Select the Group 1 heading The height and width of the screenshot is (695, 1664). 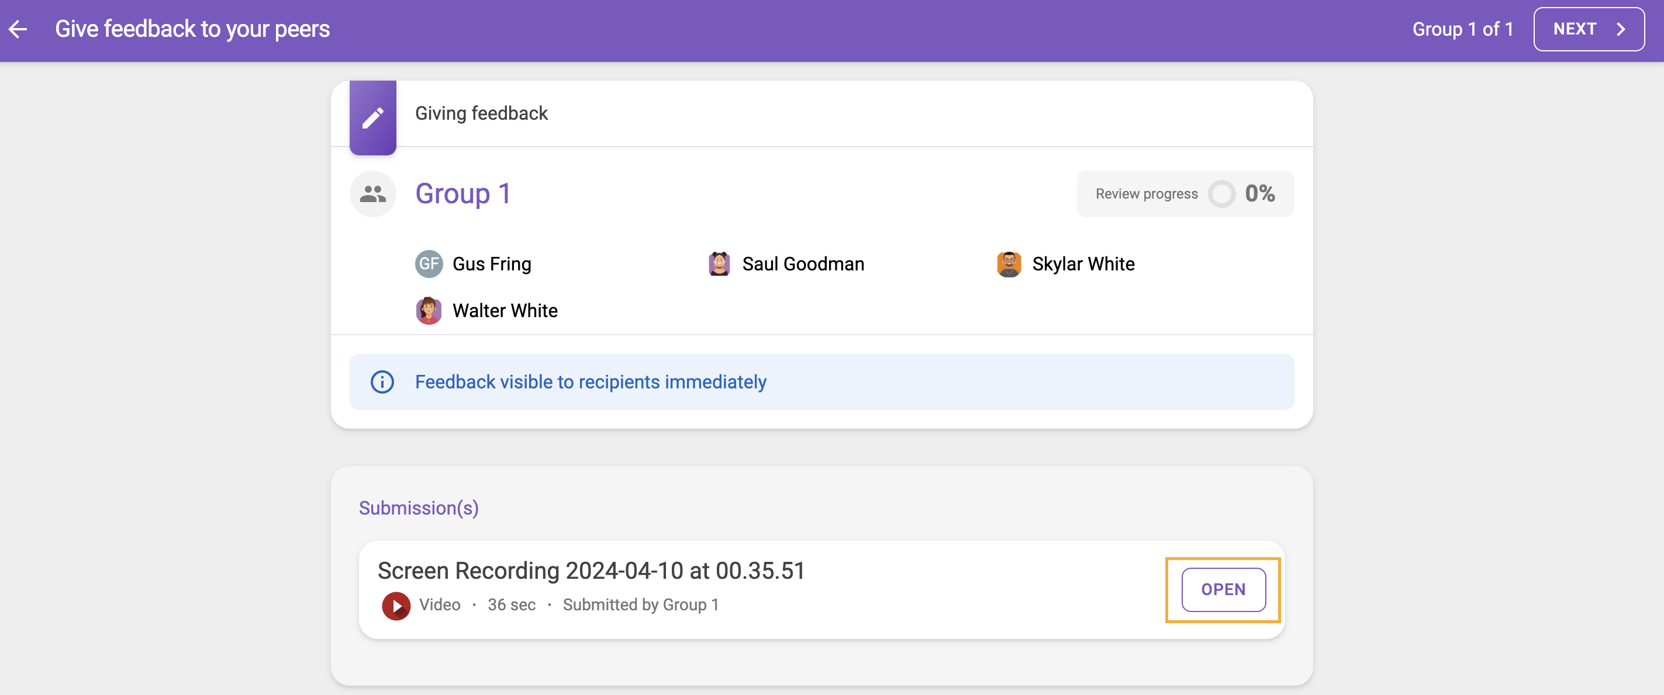[x=463, y=193]
